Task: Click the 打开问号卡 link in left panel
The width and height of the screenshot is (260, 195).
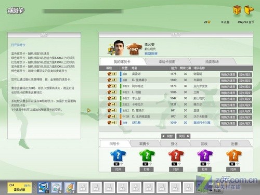Action: click(x=18, y=45)
